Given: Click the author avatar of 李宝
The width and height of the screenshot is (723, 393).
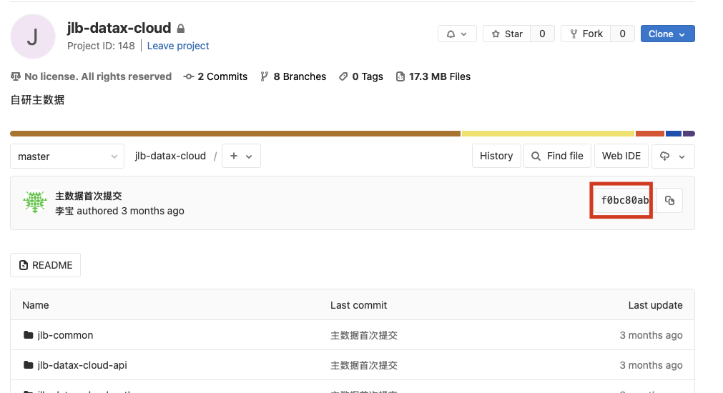Looking at the screenshot, I should pyautogui.click(x=34, y=203).
